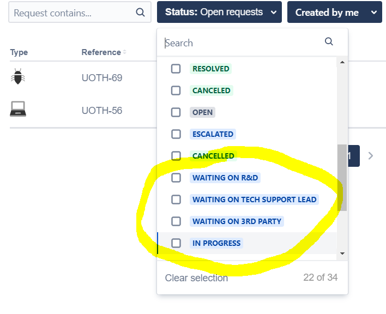
Task: Click next page arrow icon
Action: tap(371, 156)
